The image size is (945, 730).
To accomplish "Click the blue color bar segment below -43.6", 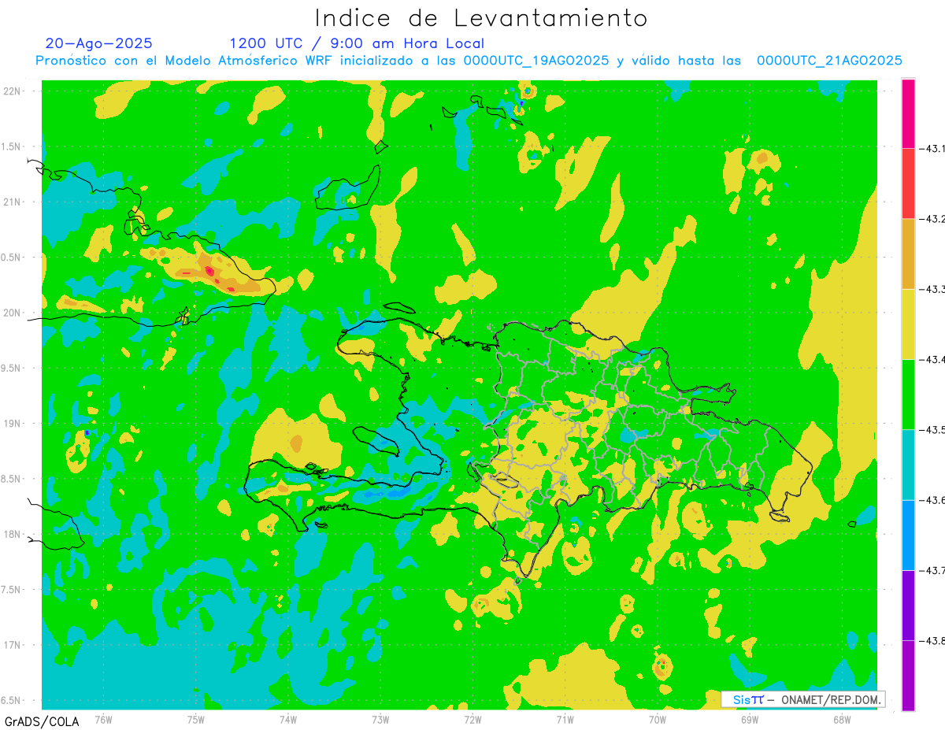I will pos(908,535).
